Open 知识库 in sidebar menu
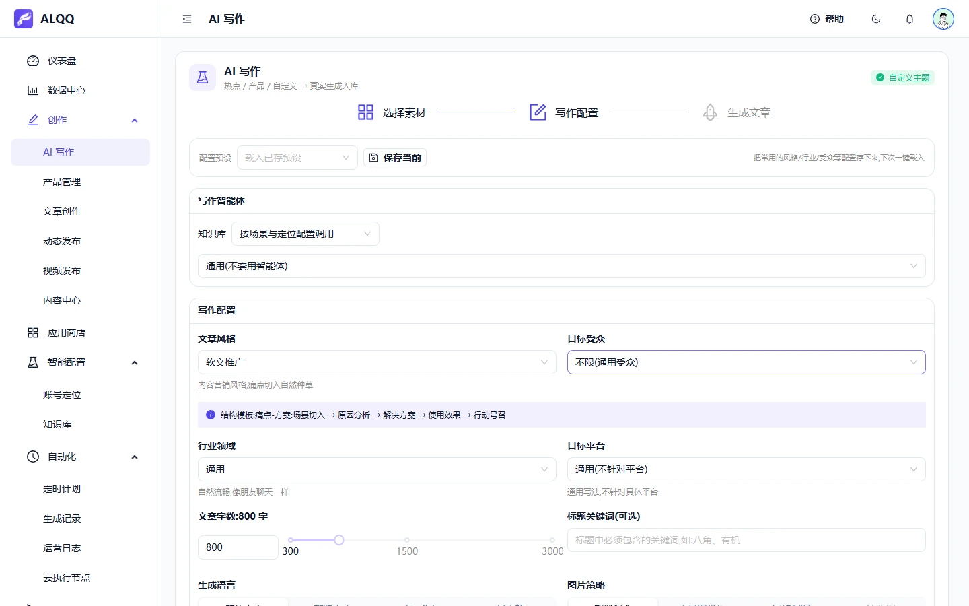Image resolution: width=969 pixels, height=606 pixels. coord(80,424)
